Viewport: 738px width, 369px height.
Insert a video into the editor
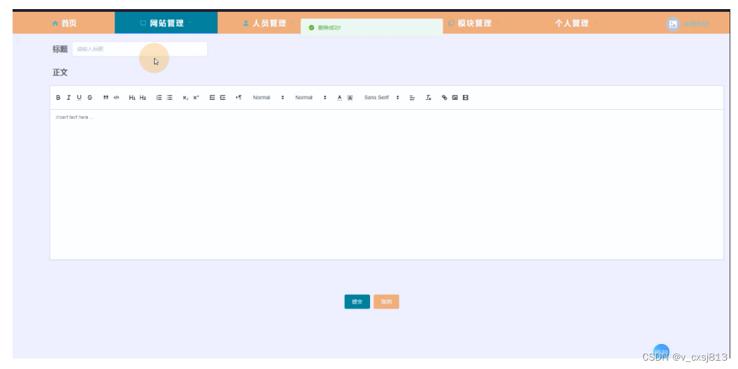tap(466, 98)
